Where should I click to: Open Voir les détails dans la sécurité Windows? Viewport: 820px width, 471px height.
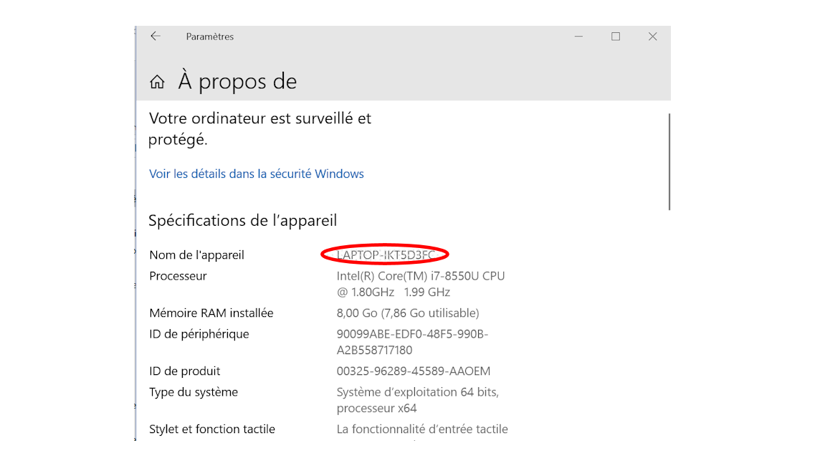(x=257, y=173)
